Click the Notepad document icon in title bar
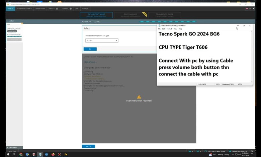 click(x=159, y=26)
